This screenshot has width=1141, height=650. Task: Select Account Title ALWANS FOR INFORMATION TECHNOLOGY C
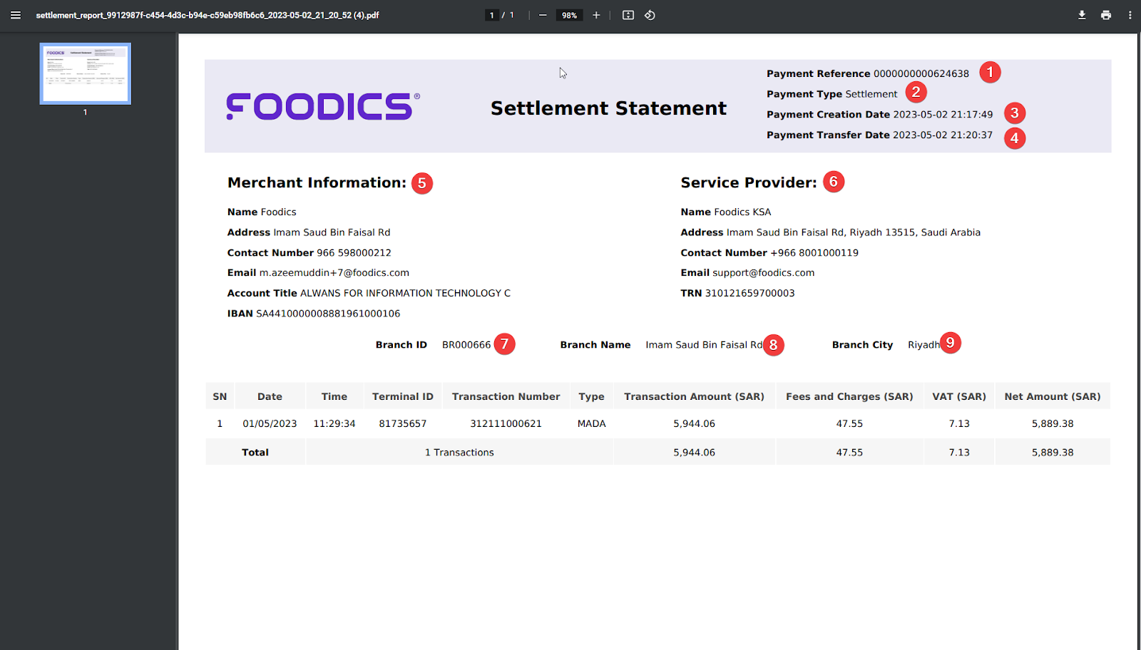coord(369,293)
